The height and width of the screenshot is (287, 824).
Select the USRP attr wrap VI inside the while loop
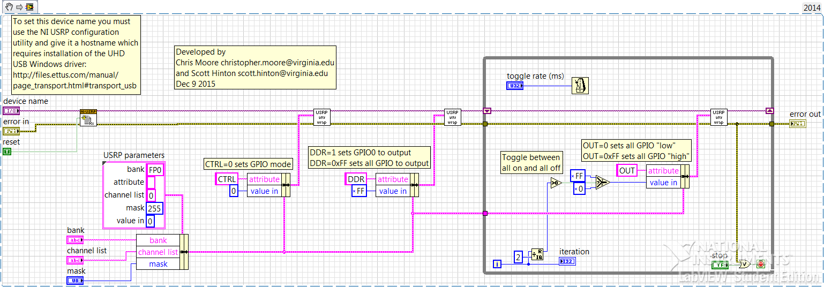pyautogui.click(x=719, y=117)
